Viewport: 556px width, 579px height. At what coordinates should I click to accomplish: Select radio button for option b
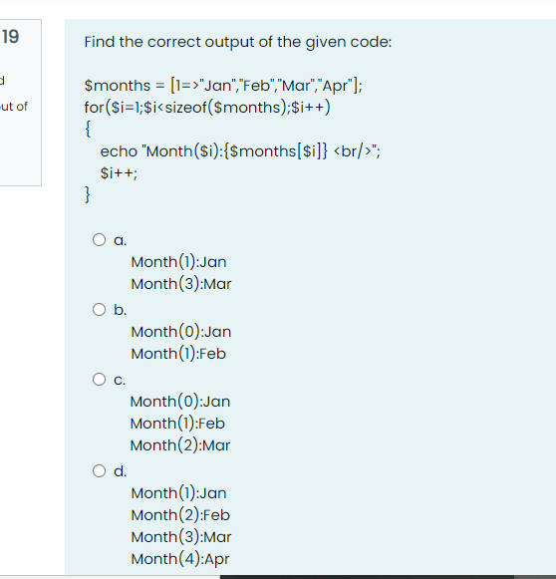[x=99, y=309]
